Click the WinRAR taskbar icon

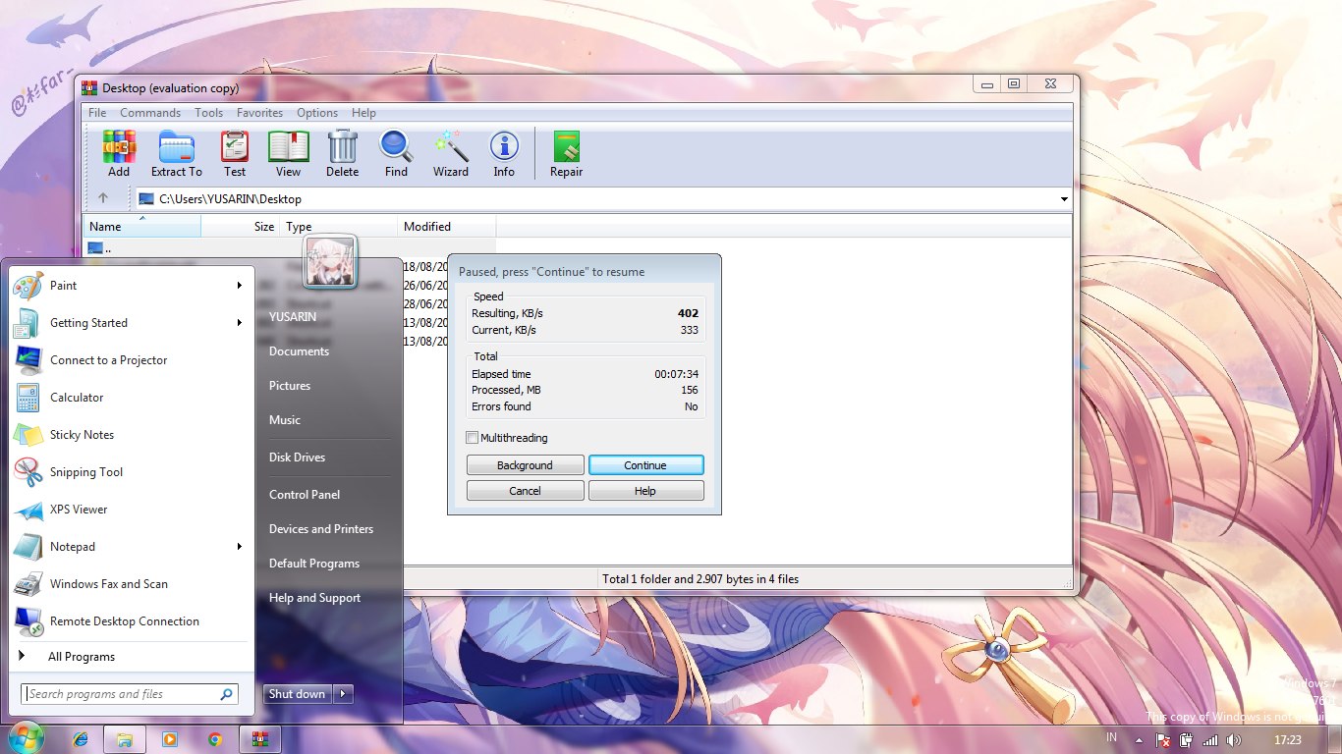coord(260,739)
